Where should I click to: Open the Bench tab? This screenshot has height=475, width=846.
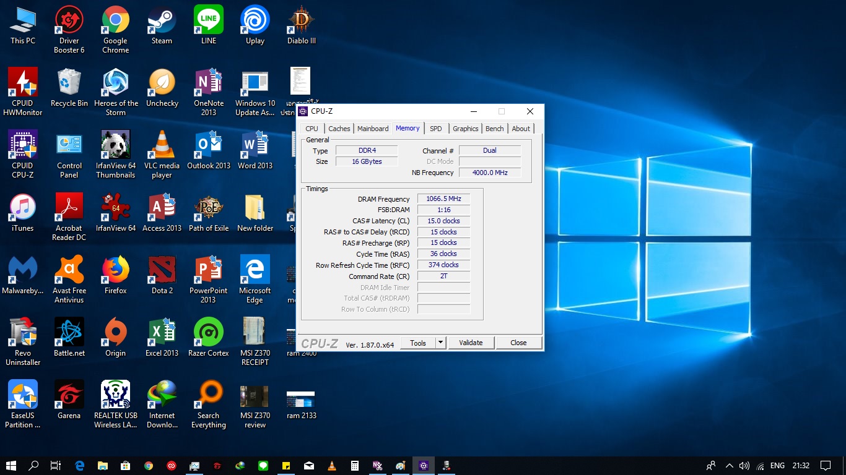click(494, 129)
